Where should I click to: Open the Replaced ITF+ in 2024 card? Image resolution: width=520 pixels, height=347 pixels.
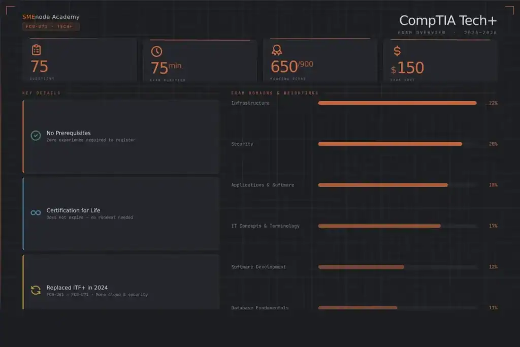pyautogui.click(x=121, y=282)
